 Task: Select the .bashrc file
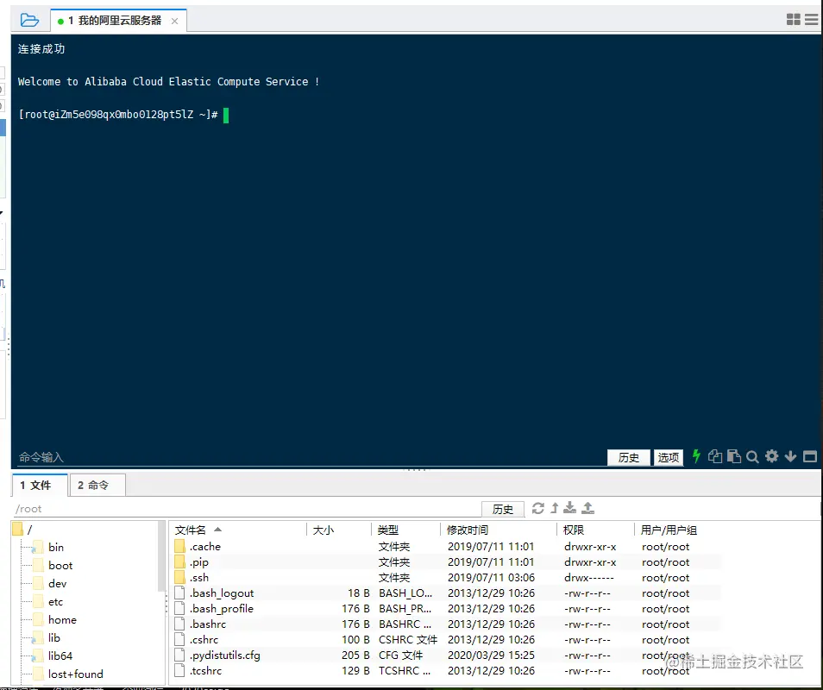click(x=446, y=624)
